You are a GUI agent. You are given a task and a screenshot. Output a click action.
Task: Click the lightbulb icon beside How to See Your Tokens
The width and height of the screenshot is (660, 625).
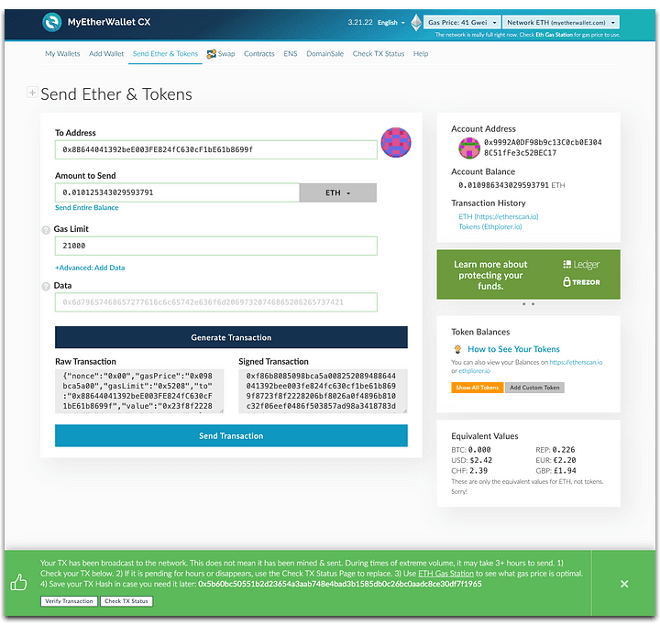click(457, 349)
